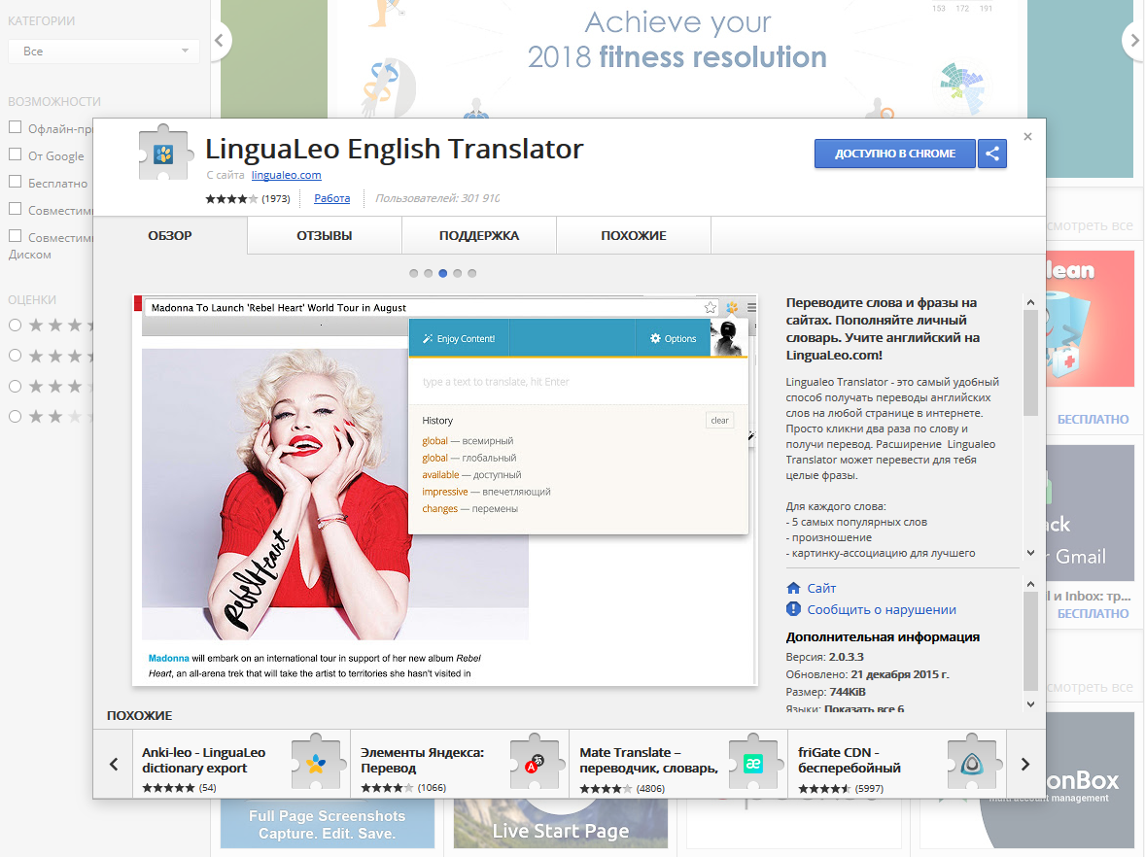The width and height of the screenshot is (1145, 857).
Task: Go to next banner in the store carousel
Action: pos(1133,40)
